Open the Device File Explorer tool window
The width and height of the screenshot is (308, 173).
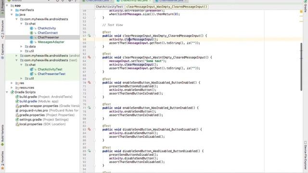306,155
